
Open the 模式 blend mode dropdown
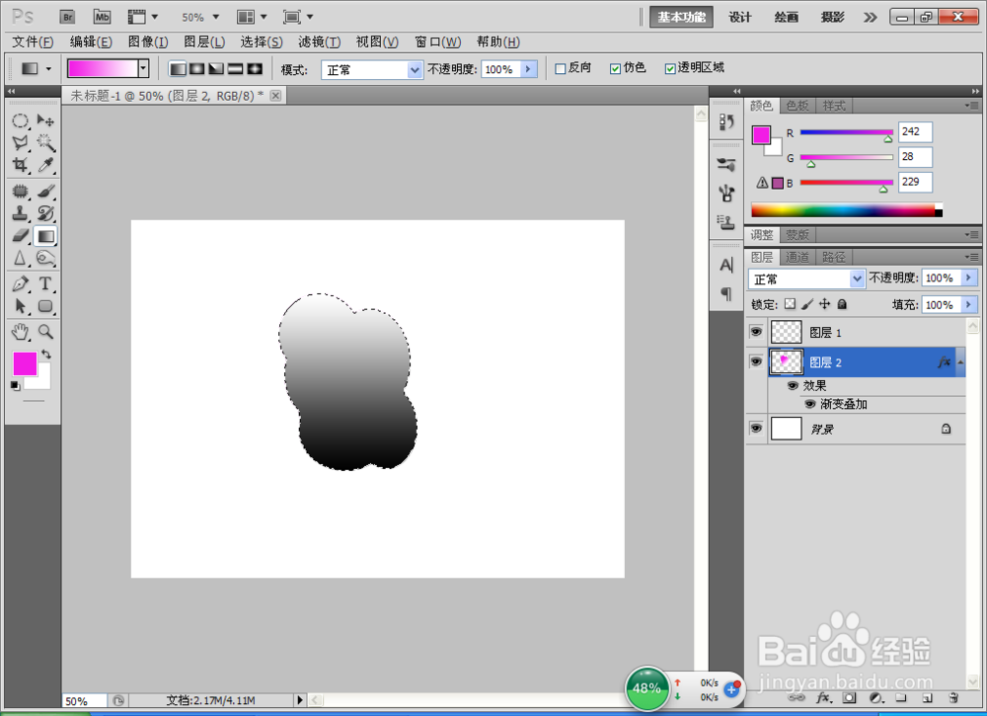[371, 69]
